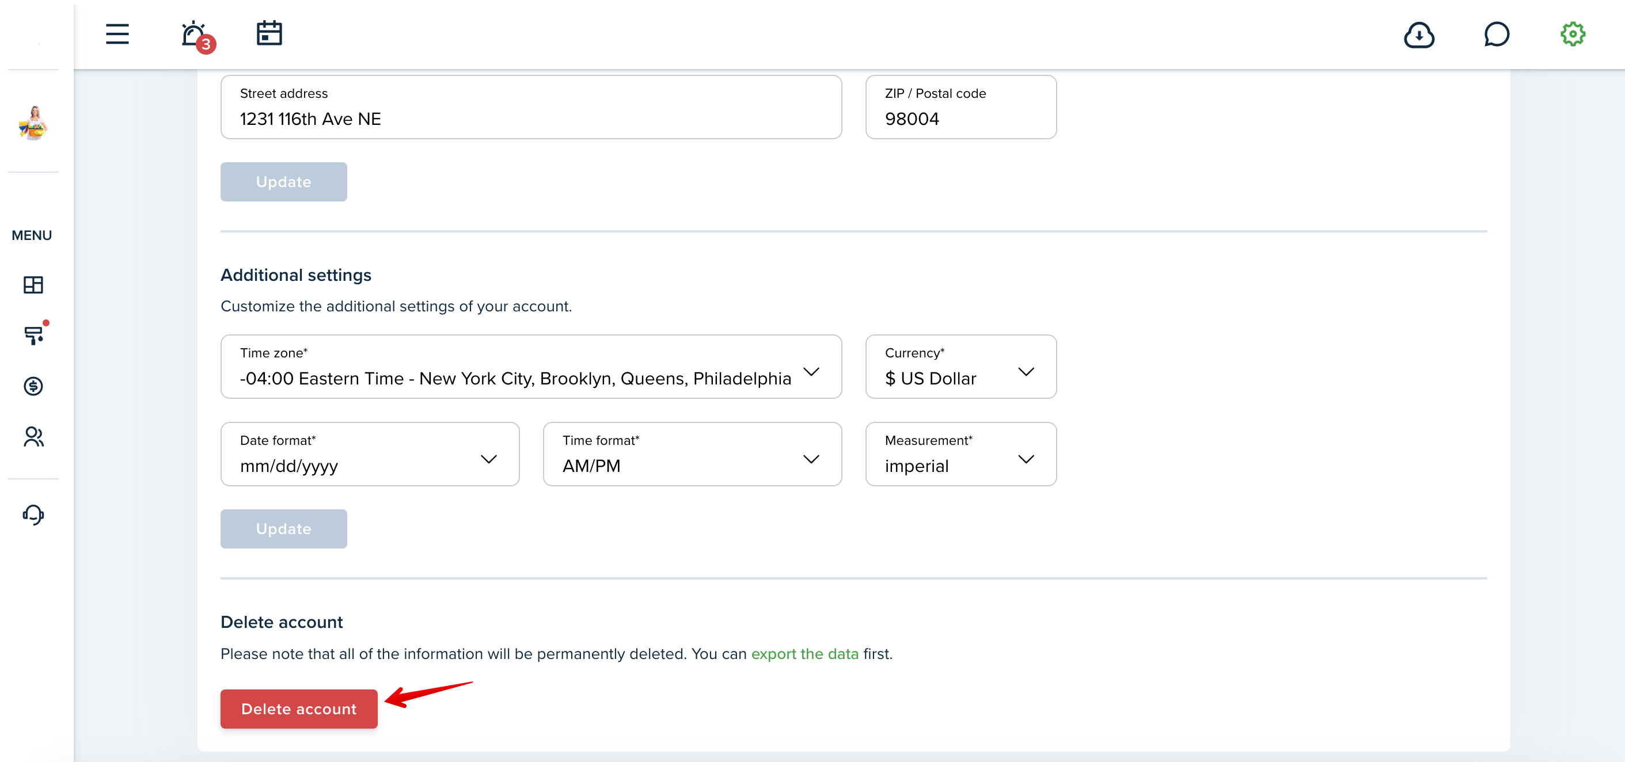Click Update button under address section
1625x762 pixels.
[x=284, y=182]
